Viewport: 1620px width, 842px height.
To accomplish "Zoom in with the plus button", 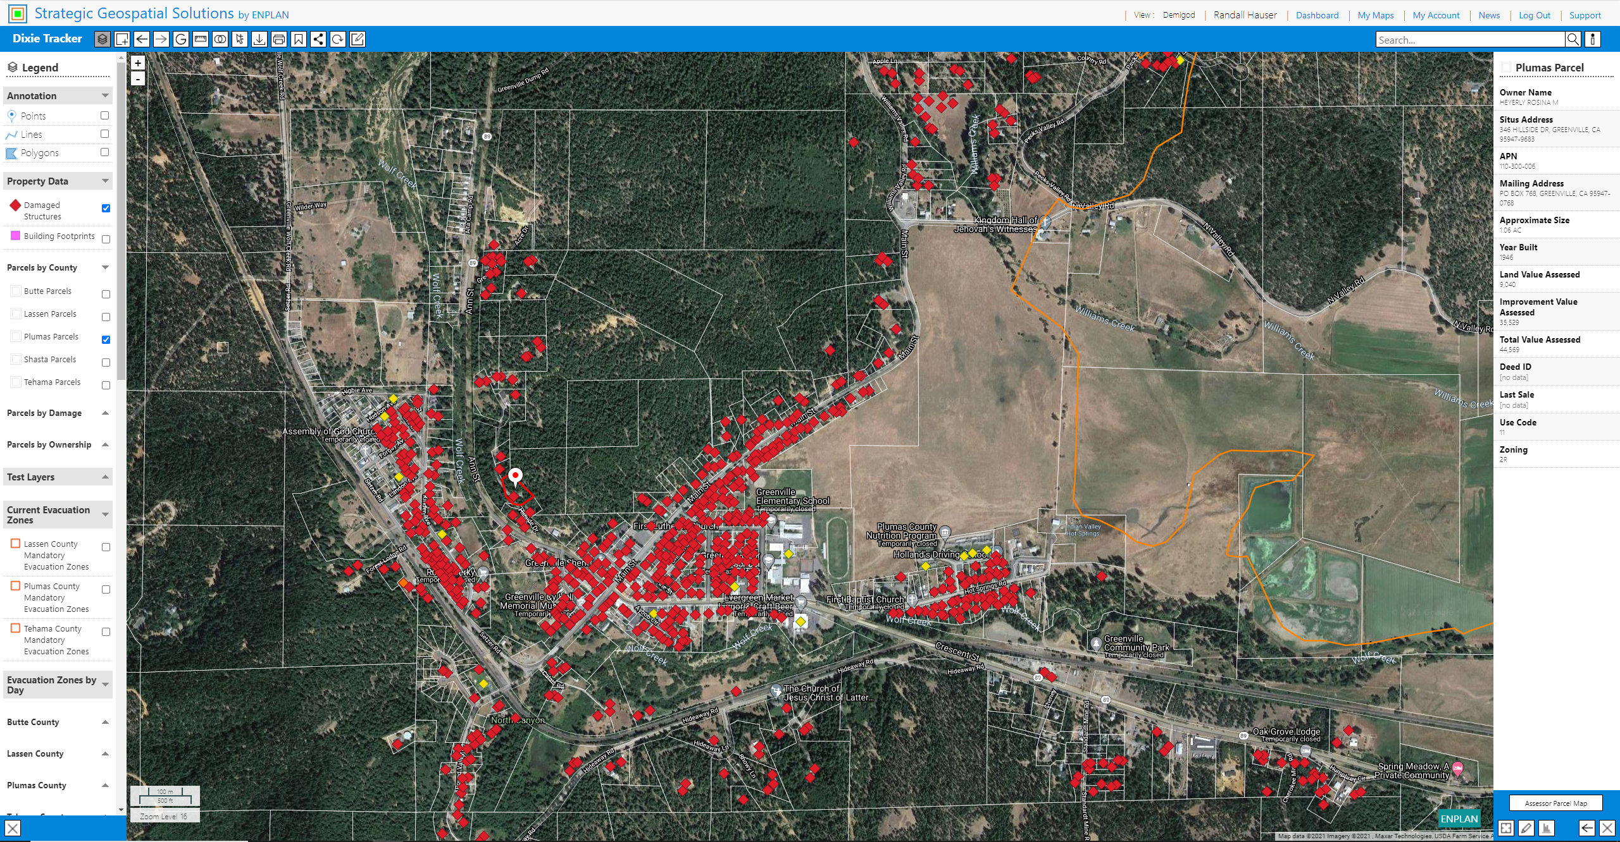I will click(138, 63).
